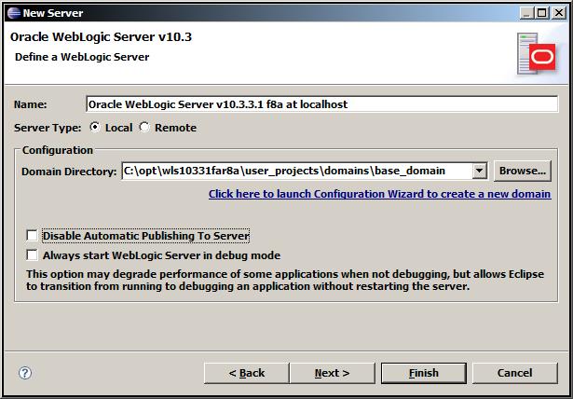Click the Oracle server wizard banner image
The image size is (573, 399).
tap(536, 54)
